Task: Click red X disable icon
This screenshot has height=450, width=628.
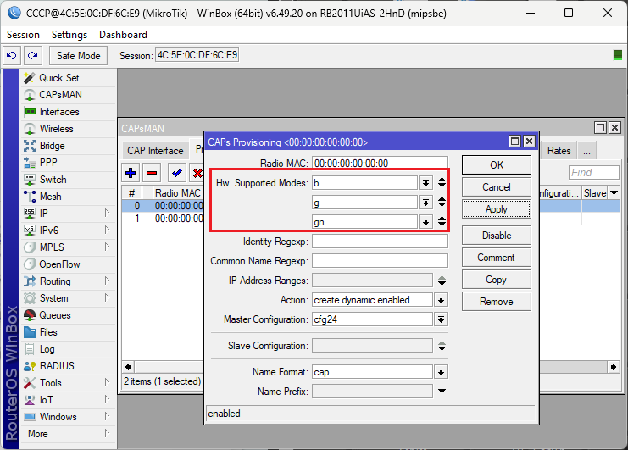Action: click(x=197, y=173)
